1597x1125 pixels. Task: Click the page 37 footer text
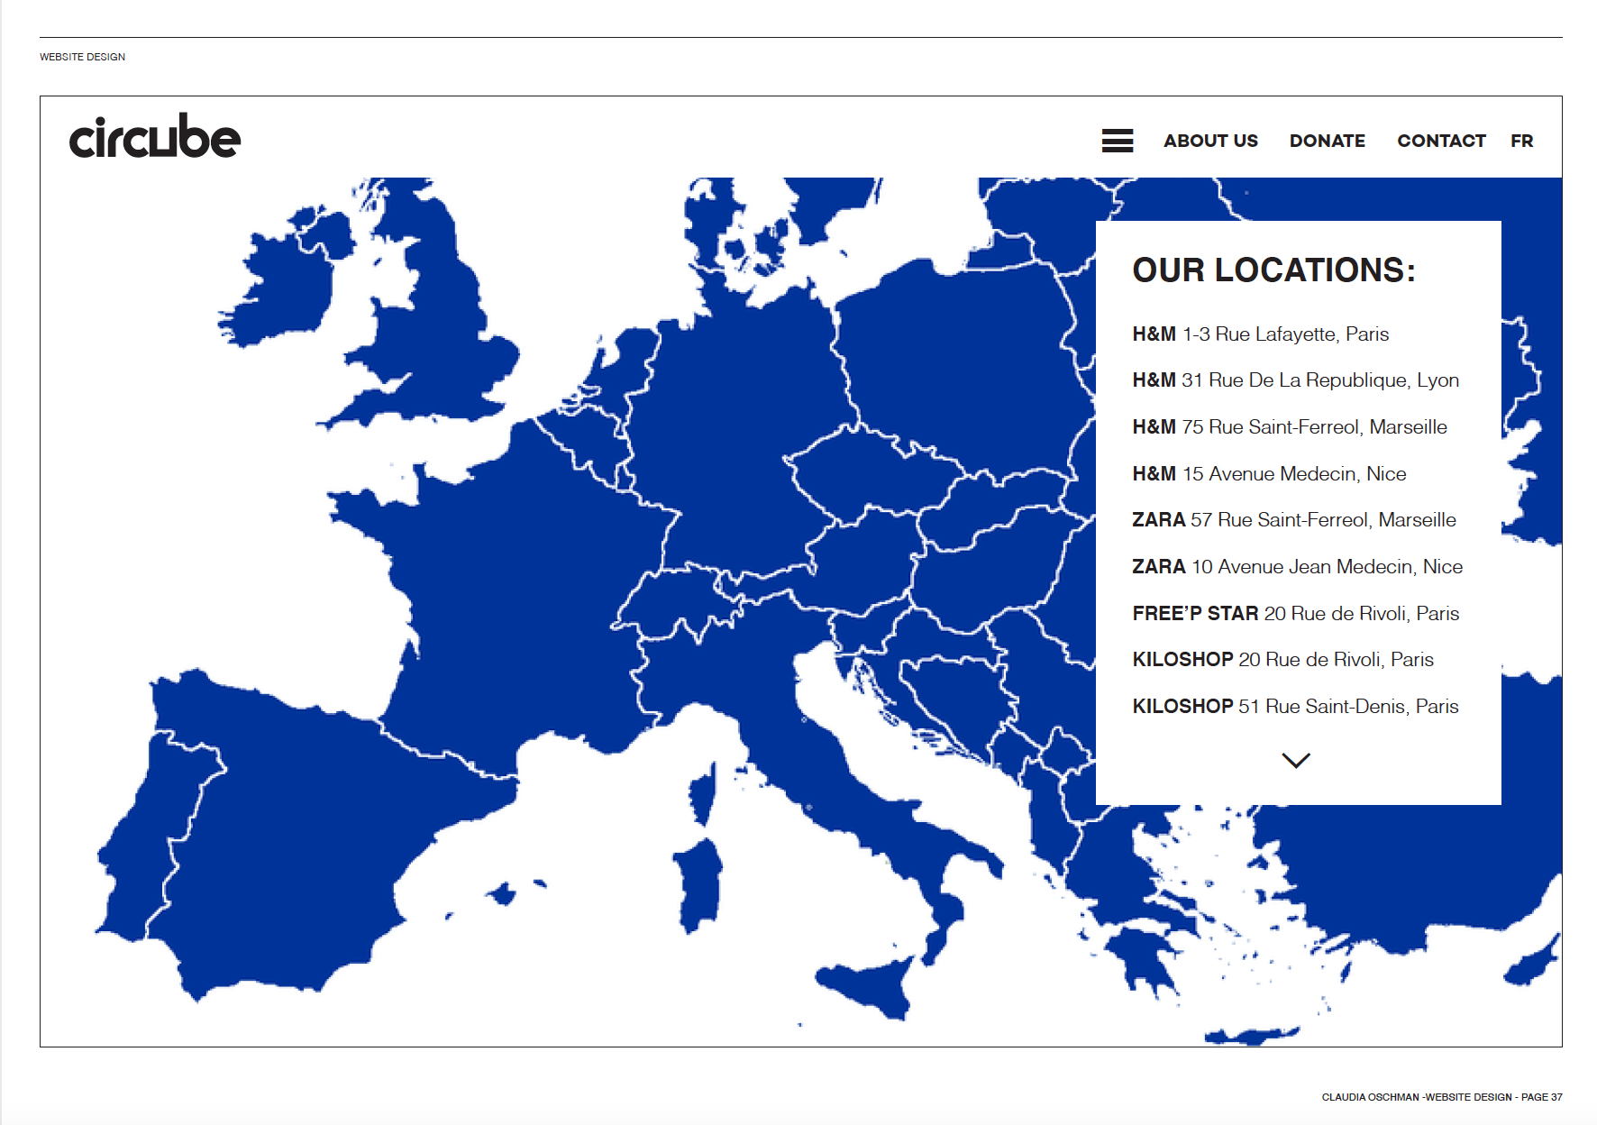pos(1442,1097)
